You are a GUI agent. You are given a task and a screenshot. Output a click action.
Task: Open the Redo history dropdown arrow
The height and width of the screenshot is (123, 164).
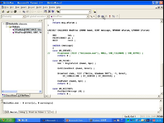pyautogui.click(x=41, y=11)
